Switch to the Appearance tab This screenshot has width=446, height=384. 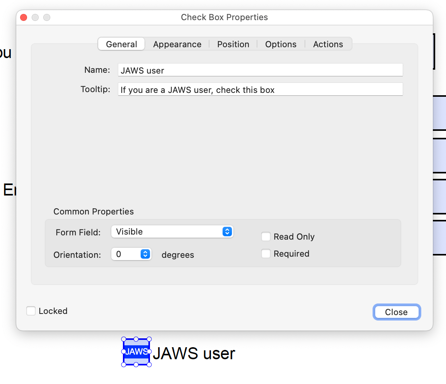(x=177, y=44)
